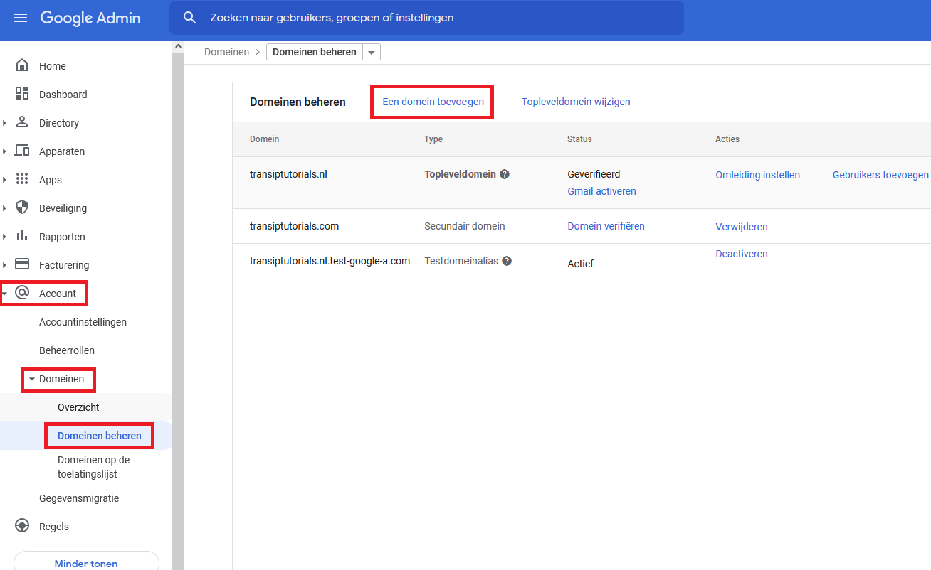The height and width of the screenshot is (570, 931).
Task: Click the help icon next to Testdomeinalias
Action: [507, 261]
